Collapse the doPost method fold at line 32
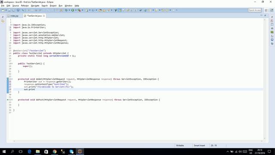The width and height of the screenshot is (275, 155). (12, 99)
